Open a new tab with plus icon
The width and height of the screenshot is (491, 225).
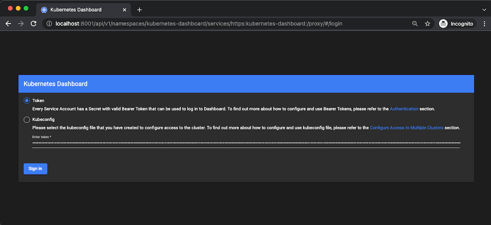tap(139, 10)
